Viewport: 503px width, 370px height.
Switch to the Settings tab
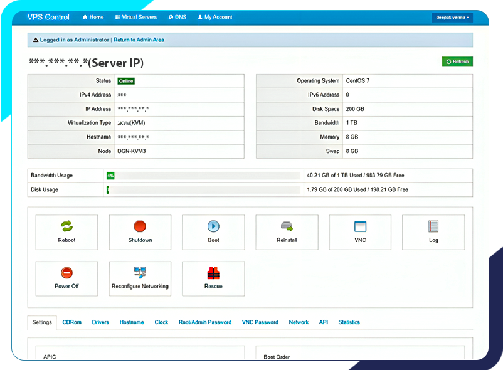(42, 322)
